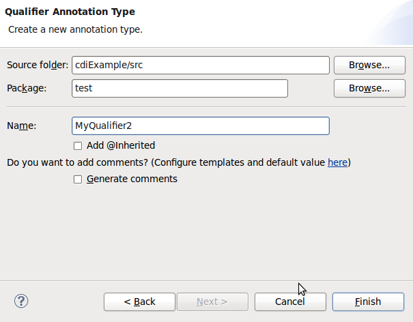Click the 'Source folder:' label
The width and height of the screenshot is (413, 322).
(x=38, y=65)
